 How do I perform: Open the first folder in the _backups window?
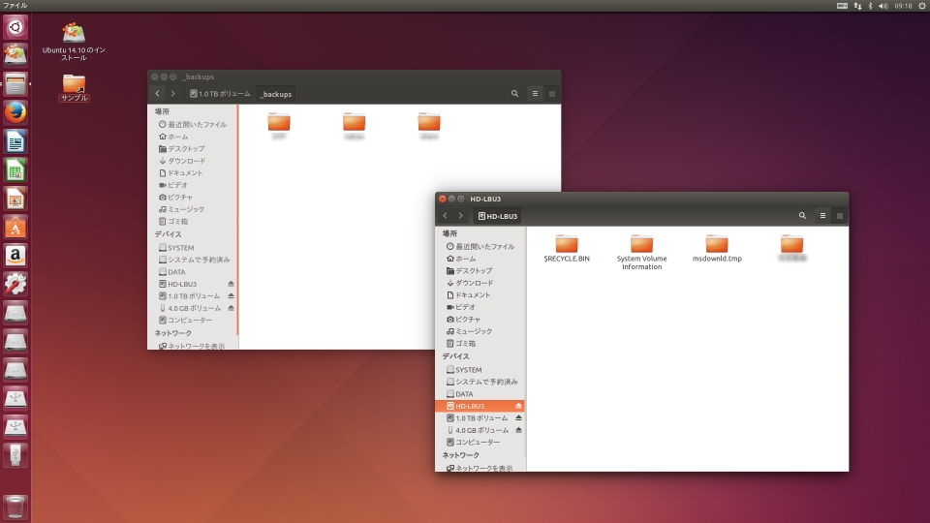pyautogui.click(x=279, y=126)
